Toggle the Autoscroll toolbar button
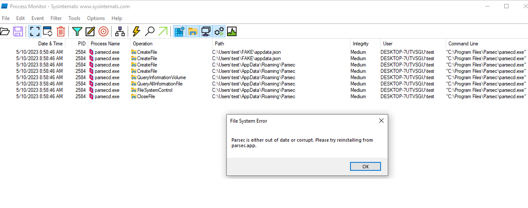The width and height of the screenshot is (528, 208). [48, 31]
